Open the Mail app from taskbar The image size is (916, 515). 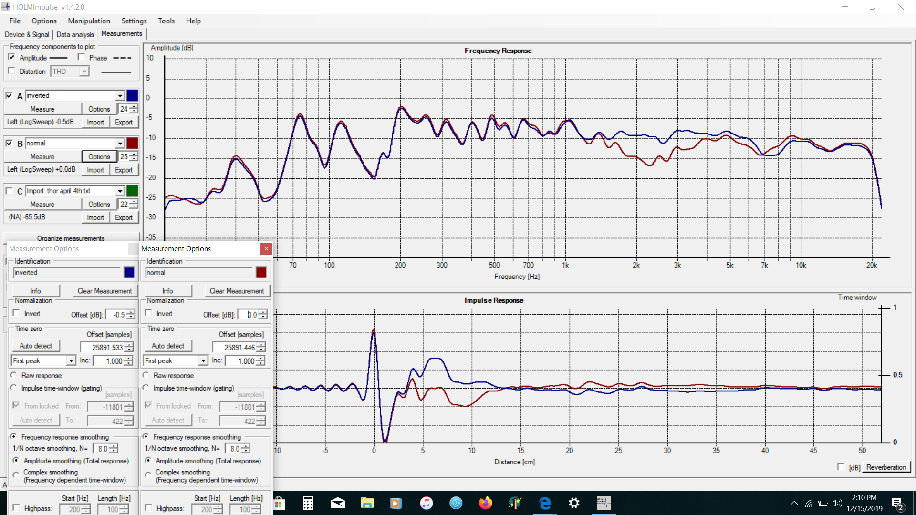[x=338, y=503]
